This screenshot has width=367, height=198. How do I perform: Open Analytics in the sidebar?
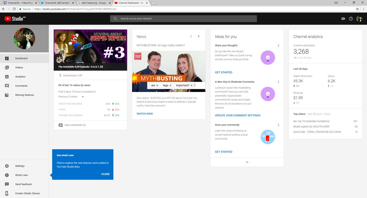(x=24, y=77)
